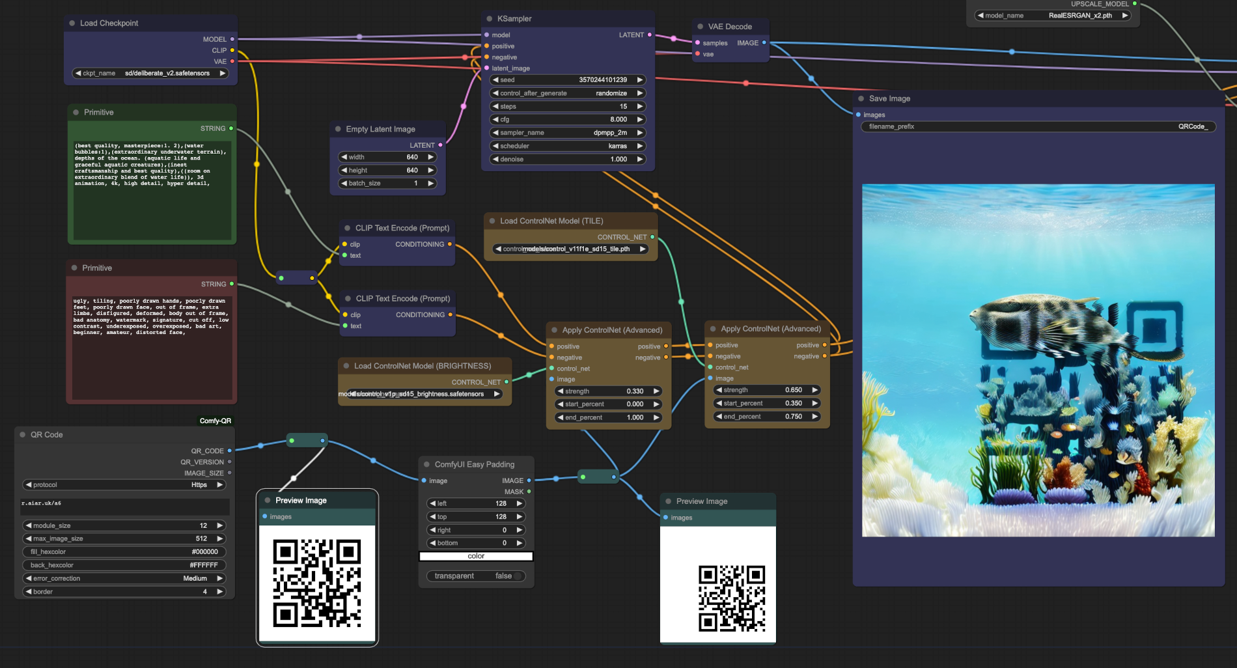Increase Empty Latent width with right arrow

pos(430,157)
